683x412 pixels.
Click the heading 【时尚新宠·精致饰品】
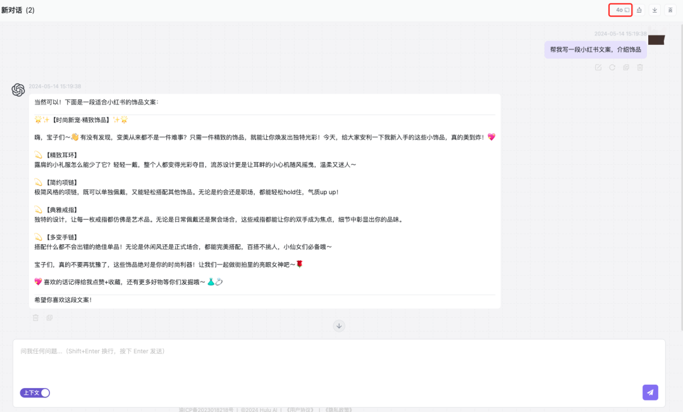[x=80, y=120]
